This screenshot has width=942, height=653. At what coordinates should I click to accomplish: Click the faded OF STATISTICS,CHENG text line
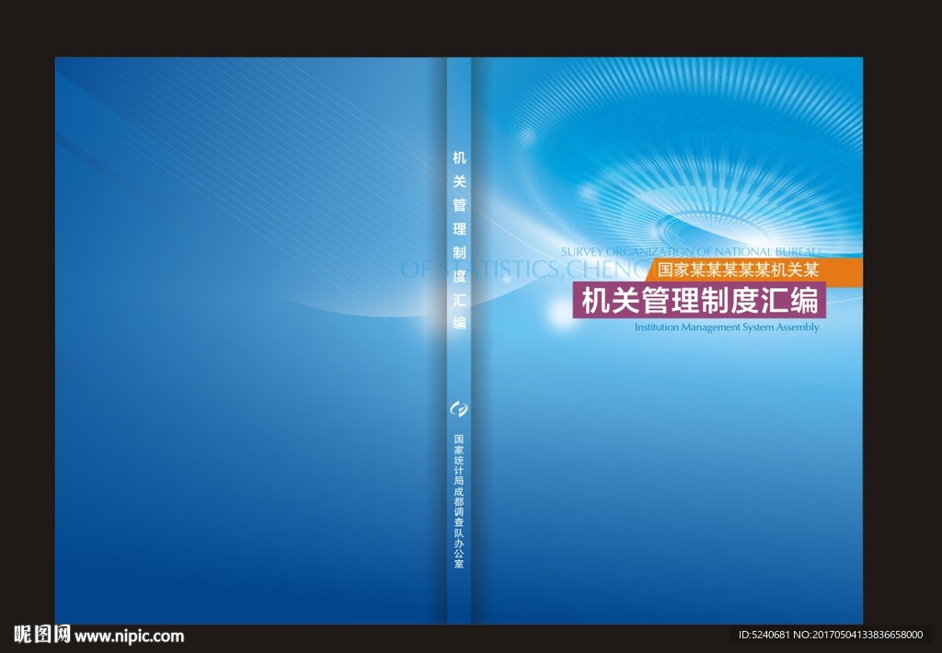pyautogui.click(x=523, y=269)
